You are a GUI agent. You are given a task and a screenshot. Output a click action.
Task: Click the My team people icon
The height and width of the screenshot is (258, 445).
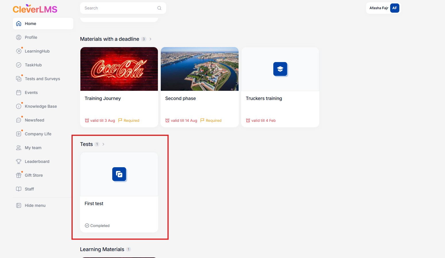pos(19,148)
